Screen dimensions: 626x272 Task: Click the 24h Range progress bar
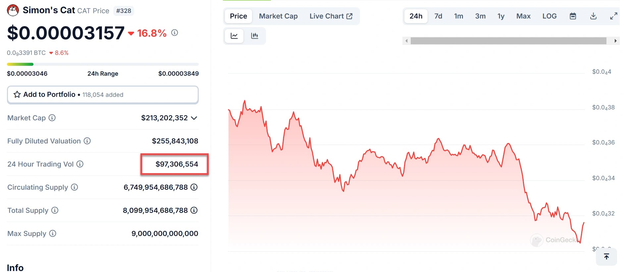point(103,64)
